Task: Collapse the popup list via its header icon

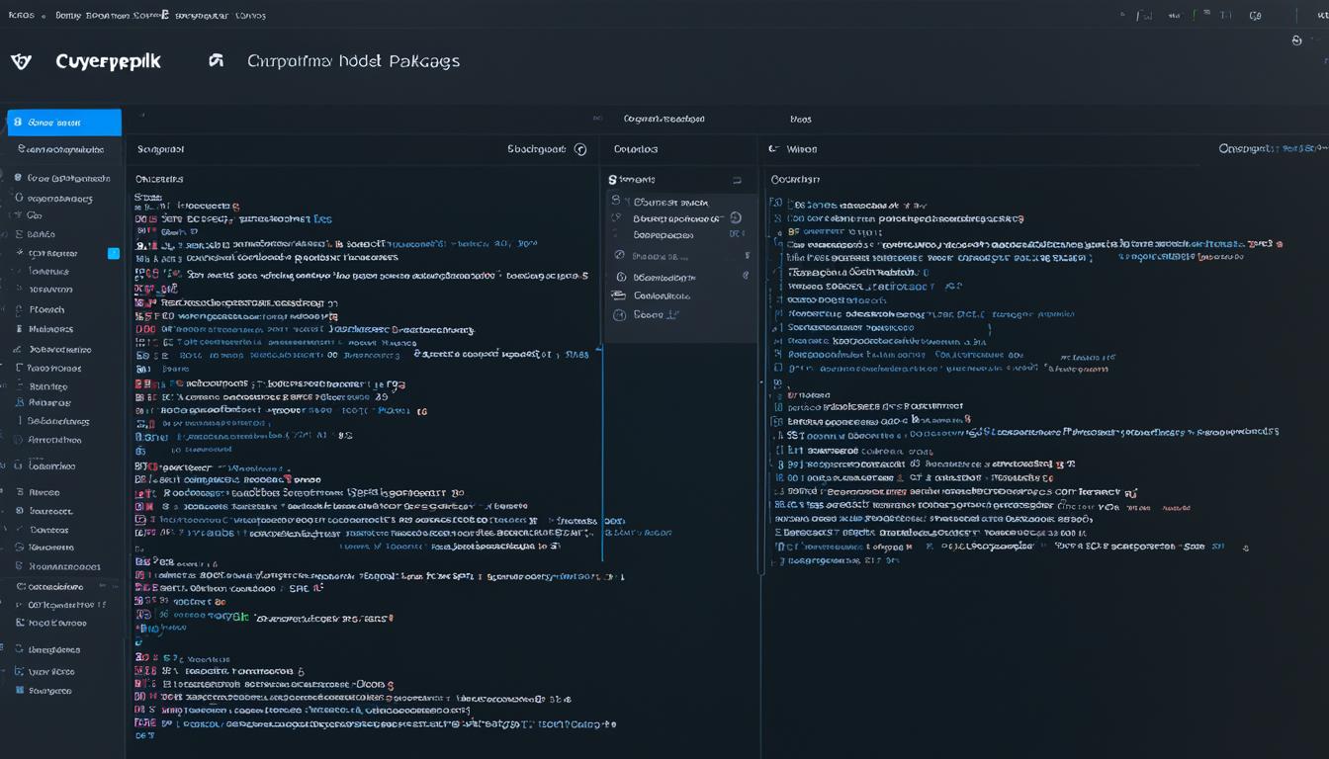Action: click(736, 181)
